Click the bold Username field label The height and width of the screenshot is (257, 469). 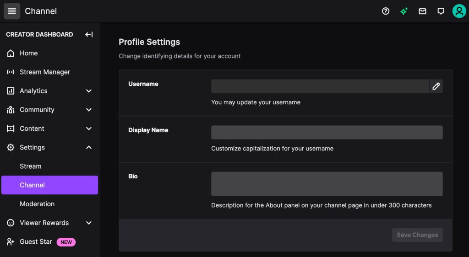(x=143, y=84)
